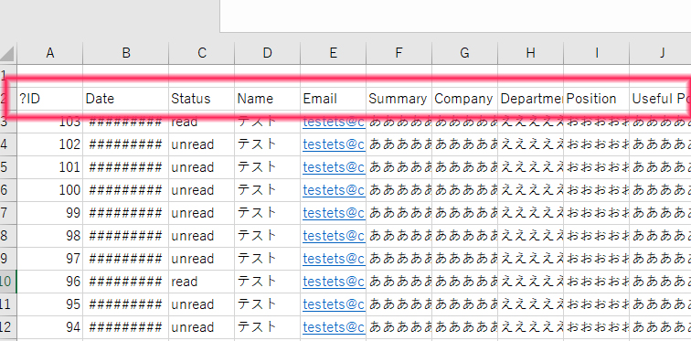Select the Useful Po column cell in row 11
691x341 pixels.
(661, 304)
